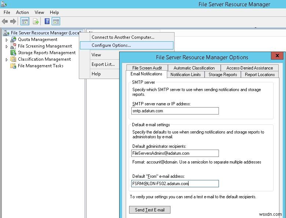Open the File menu
Screen dimensions: 286x218
(7, 12)
